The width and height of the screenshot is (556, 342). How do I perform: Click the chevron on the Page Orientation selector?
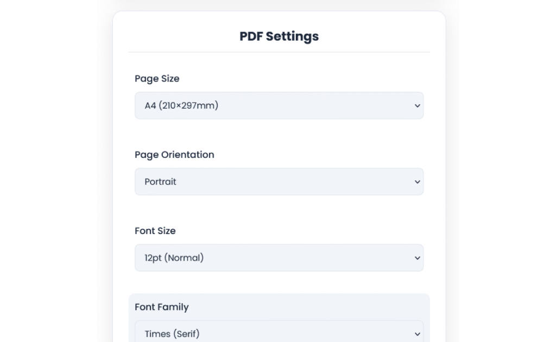point(417,181)
